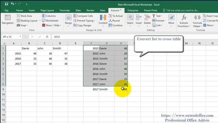Select column H header
This screenshot has height=123, width=218.
click(x=121, y=43)
